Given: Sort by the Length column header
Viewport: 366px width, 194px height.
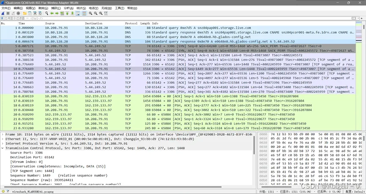Looking at the screenshot, I should (x=145, y=24).
